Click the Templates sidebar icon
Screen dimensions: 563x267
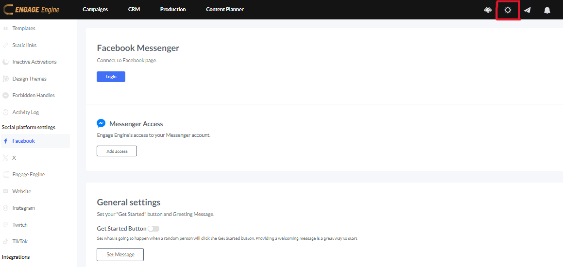pyautogui.click(x=5, y=28)
